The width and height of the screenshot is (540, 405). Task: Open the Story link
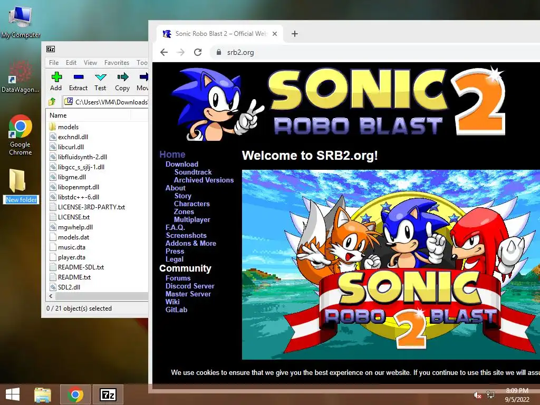(x=182, y=196)
